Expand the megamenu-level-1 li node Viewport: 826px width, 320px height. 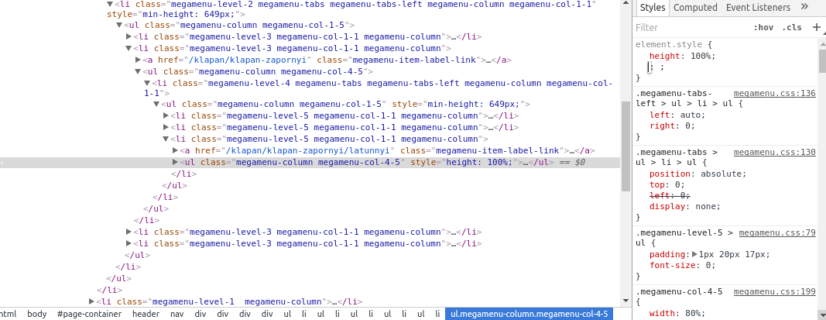tap(91, 301)
